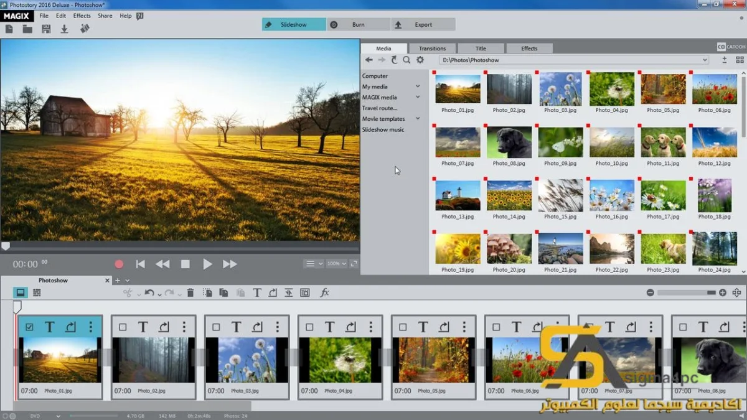Click the T title icon on Photo_02.jpg slide
747x420 pixels.
click(143, 327)
